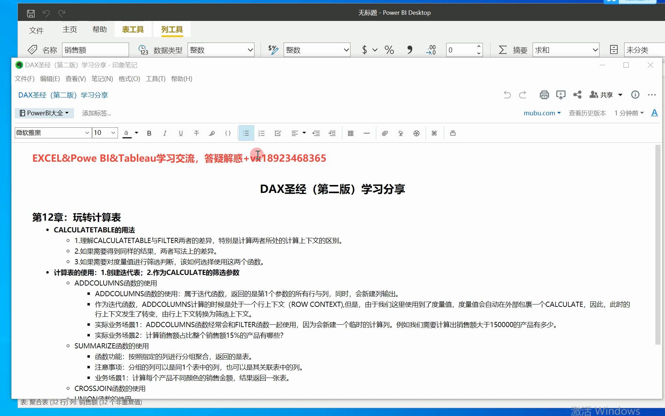
Task: Insert a table in the note
Action: pos(351,133)
